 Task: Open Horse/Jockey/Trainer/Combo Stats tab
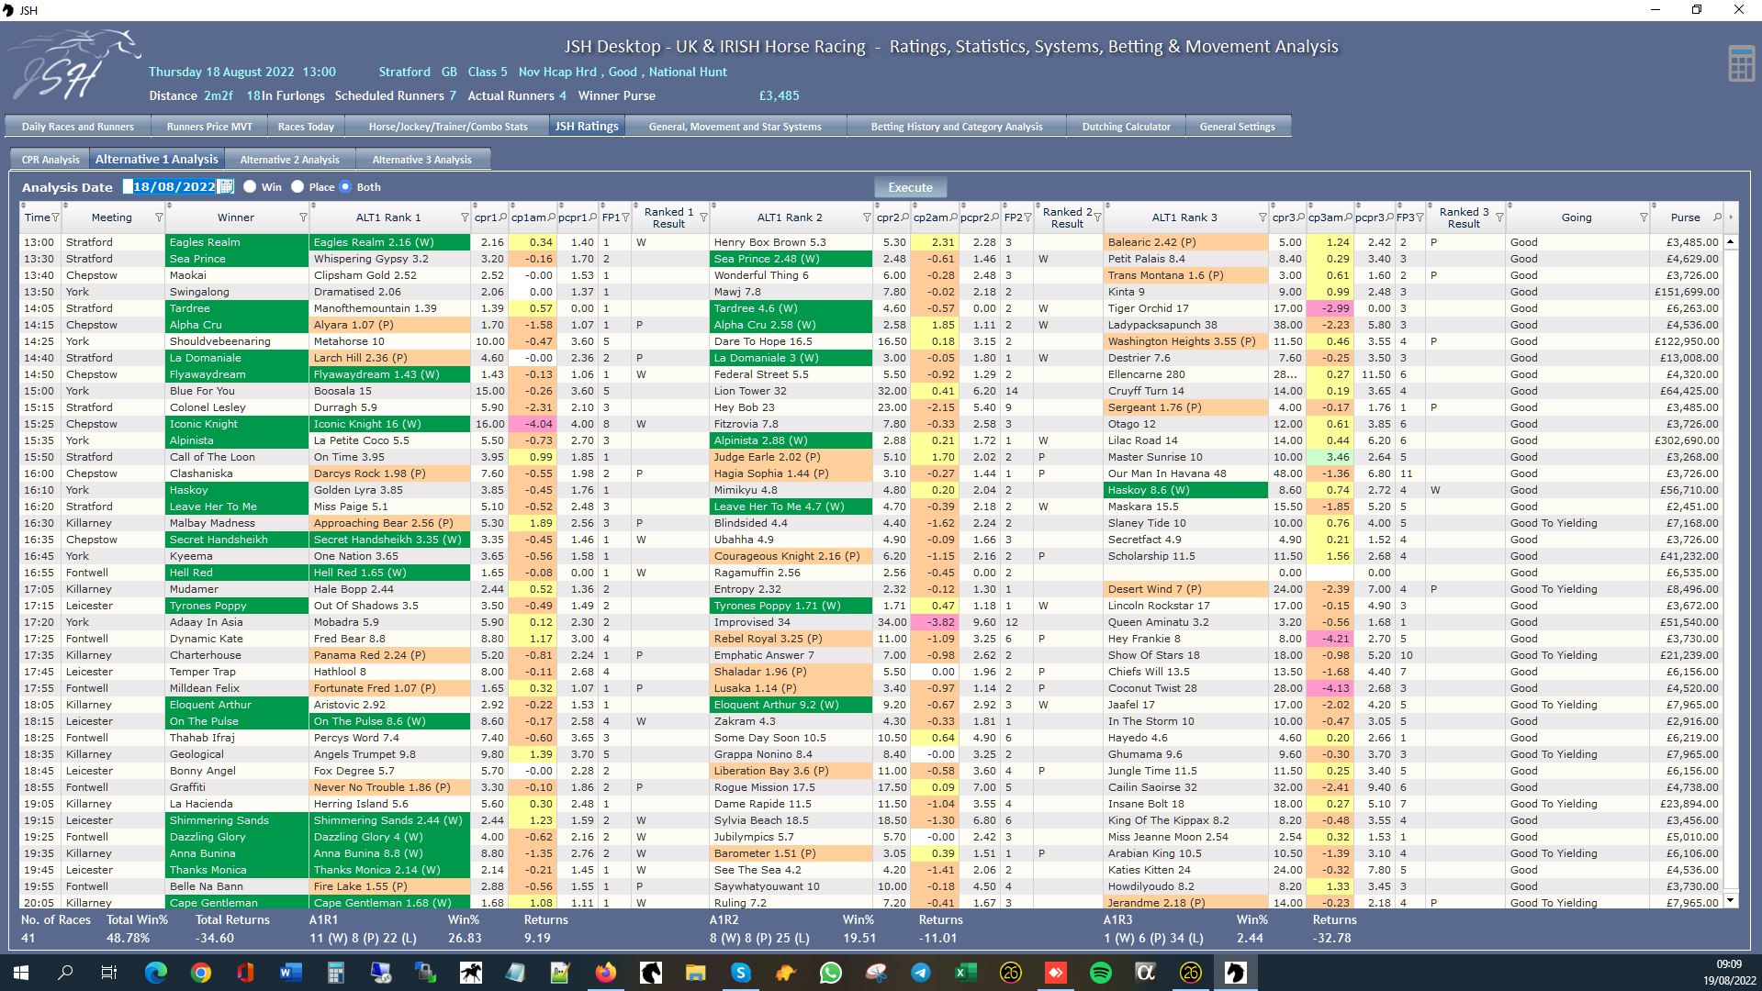(448, 127)
